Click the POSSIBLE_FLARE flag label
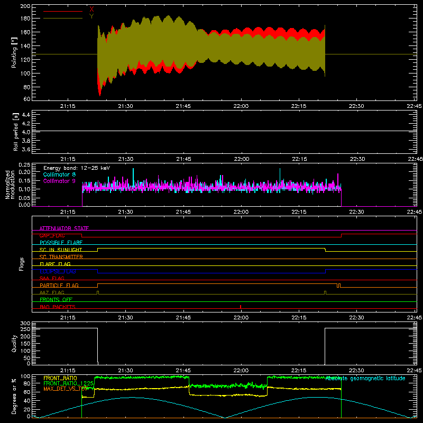 (x=61, y=243)
